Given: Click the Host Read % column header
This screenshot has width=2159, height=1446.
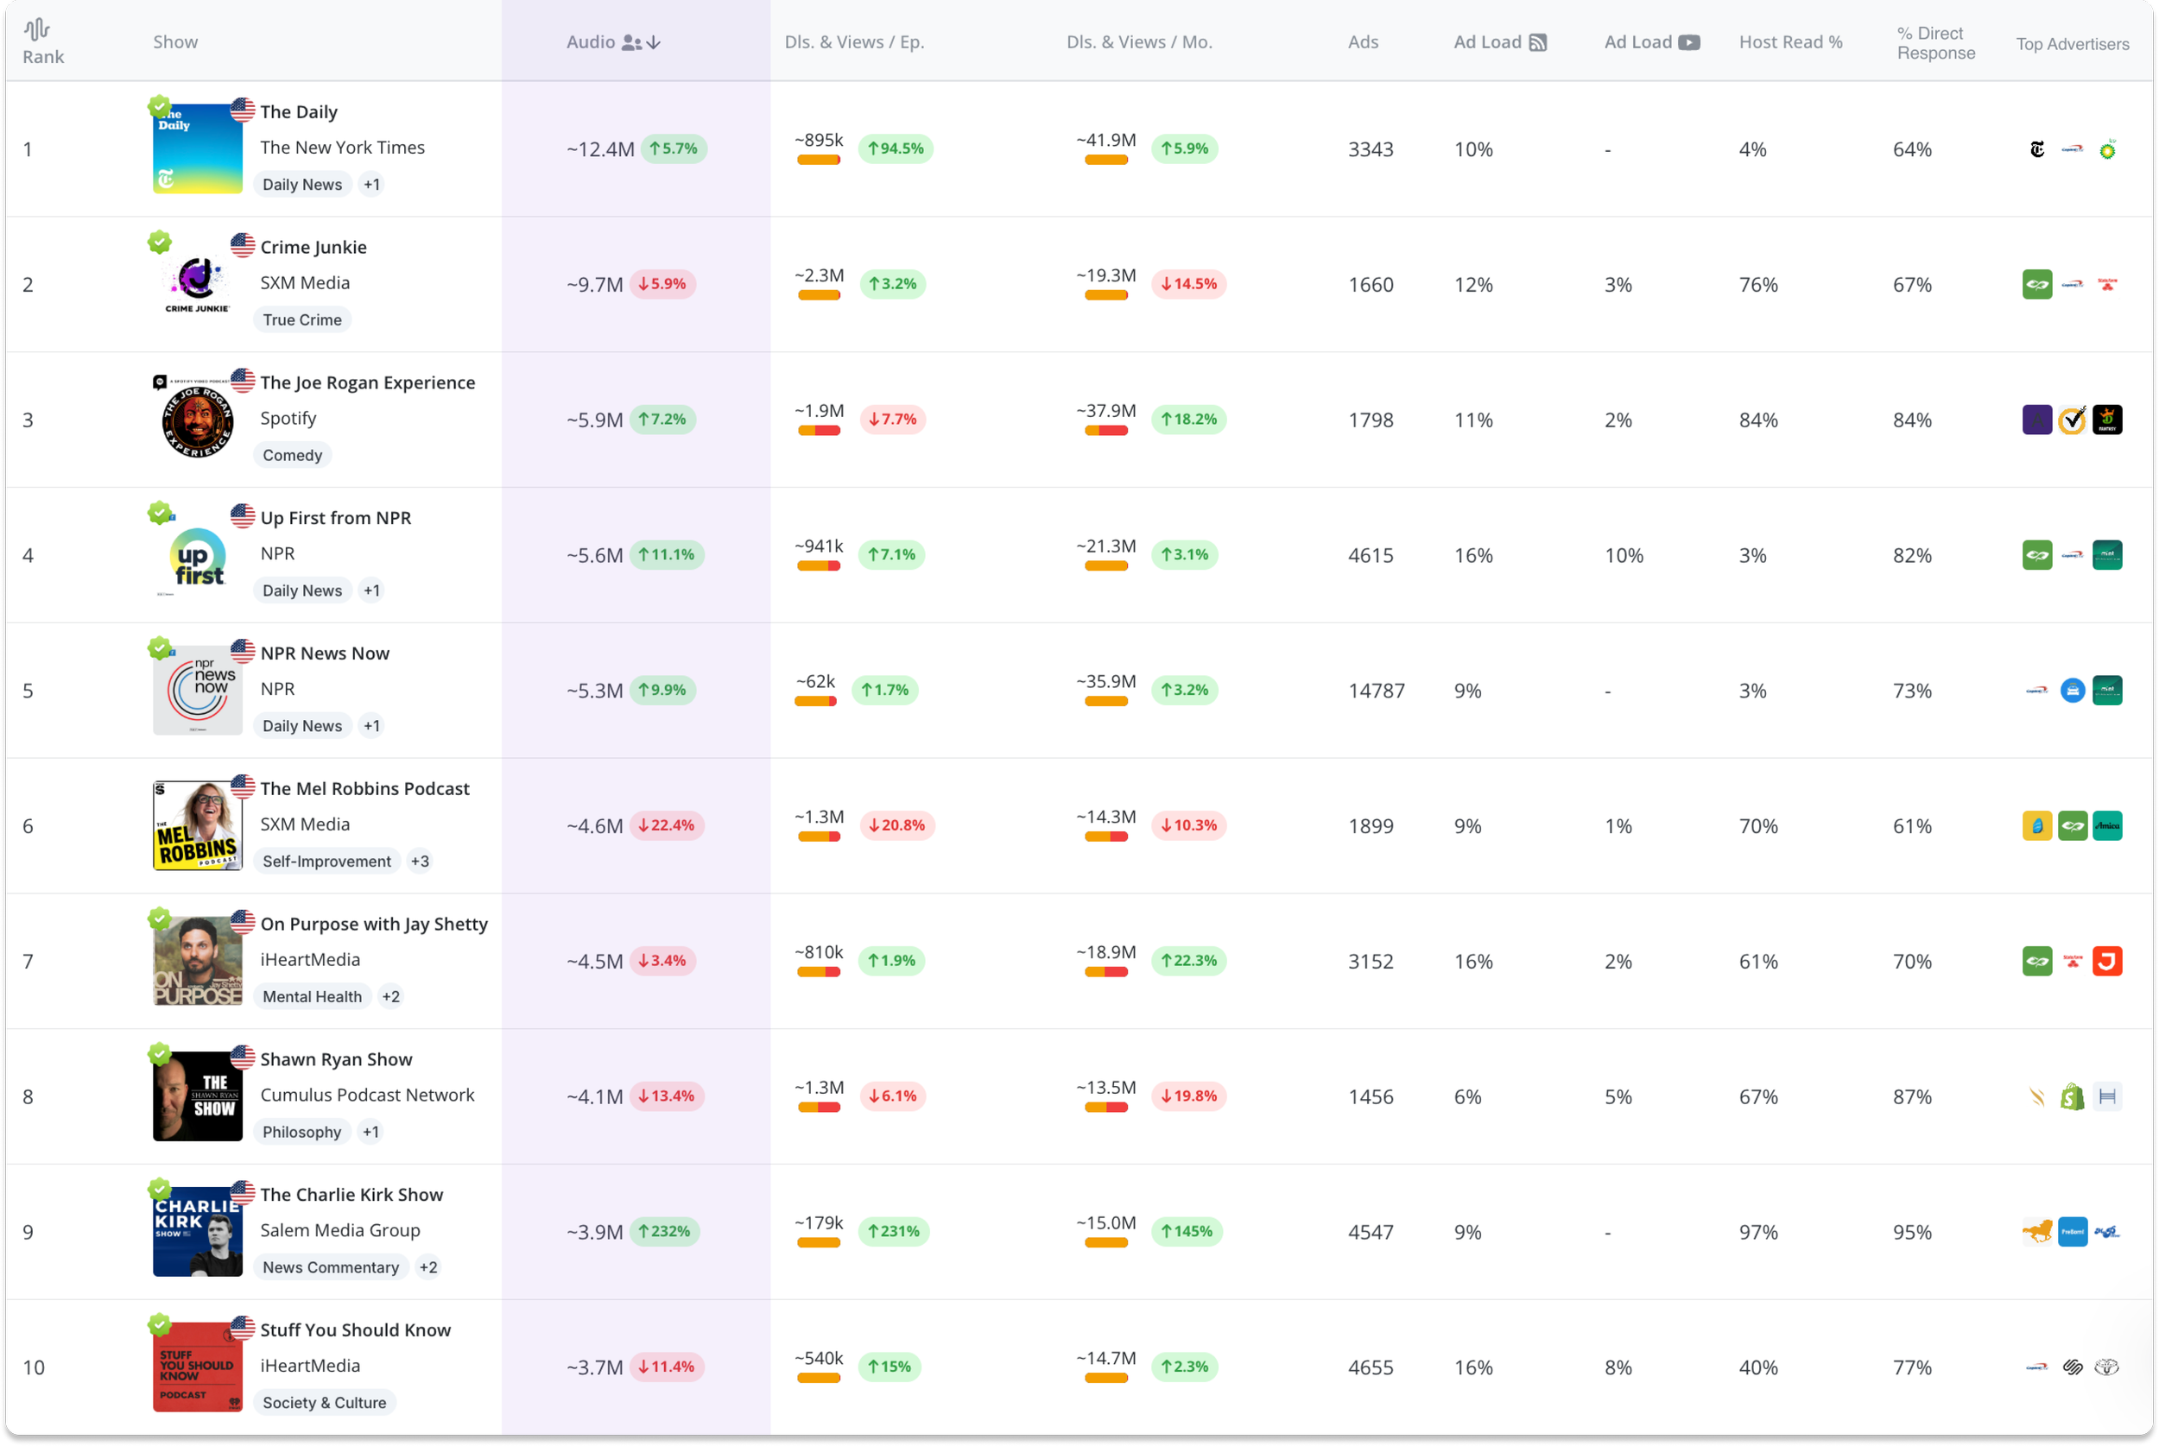Looking at the screenshot, I should pyautogui.click(x=1790, y=42).
